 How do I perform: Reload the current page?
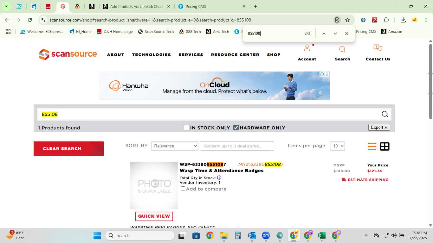[30, 20]
